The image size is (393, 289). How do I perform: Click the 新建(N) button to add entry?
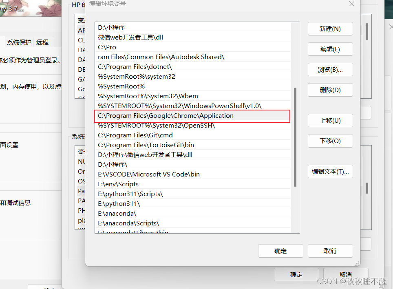330,29
